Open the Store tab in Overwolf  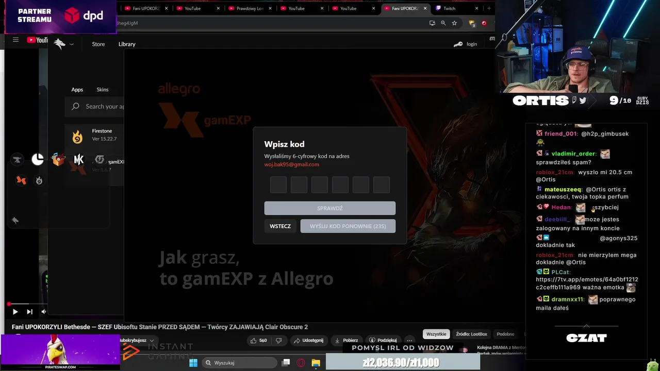click(x=98, y=44)
